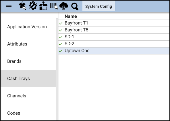
Task: Select the Cash Trays sidebar item
Action: (x=28, y=79)
